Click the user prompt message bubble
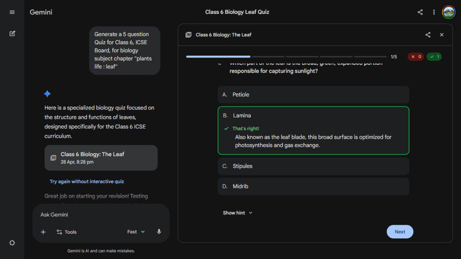Screen dimensions: 461x259 point(125,50)
